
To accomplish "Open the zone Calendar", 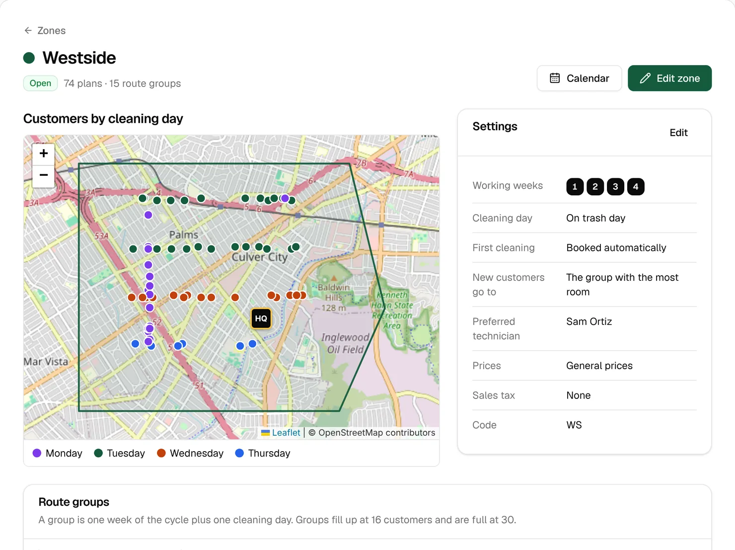I will pos(579,79).
